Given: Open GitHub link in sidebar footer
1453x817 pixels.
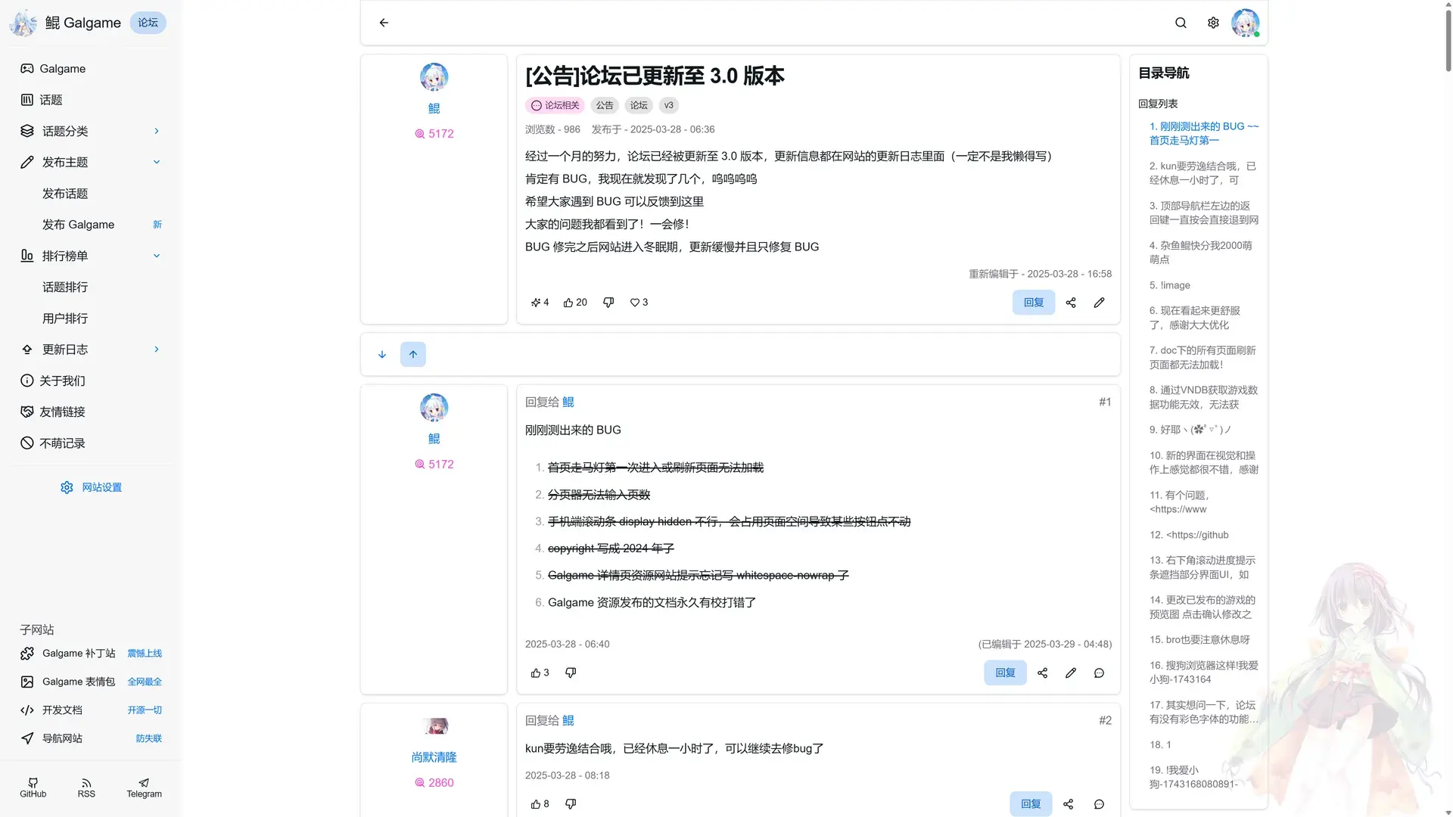Looking at the screenshot, I should (x=33, y=787).
